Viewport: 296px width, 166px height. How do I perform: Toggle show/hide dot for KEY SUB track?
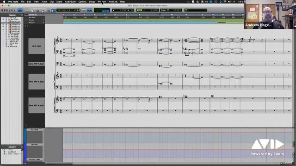pos(3,18)
